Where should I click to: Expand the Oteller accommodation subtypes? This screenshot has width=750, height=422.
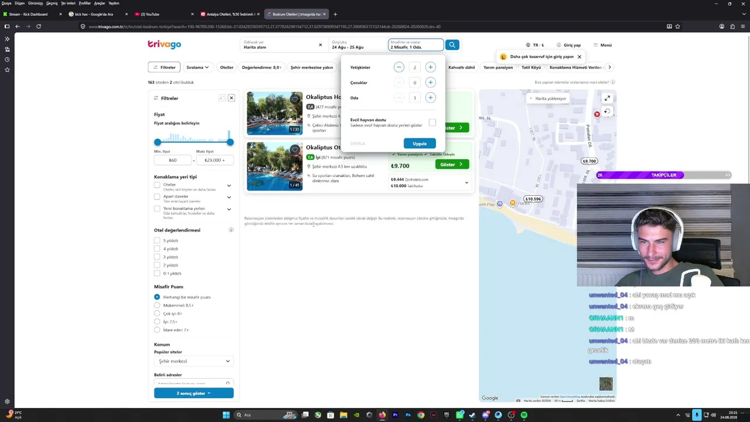(x=229, y=186)
